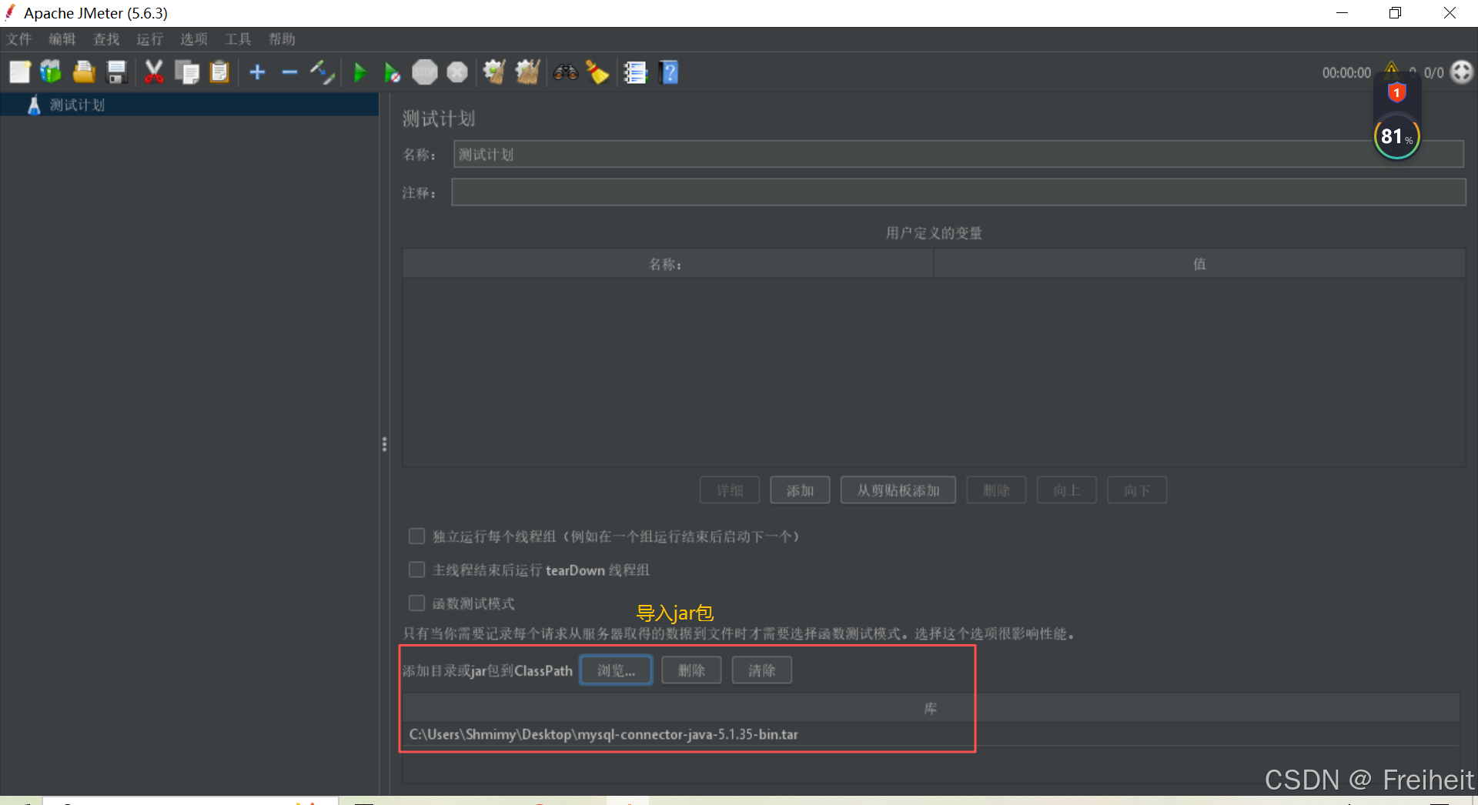Click the 名称 input field
1478x805 pixels.
[958, 154]
